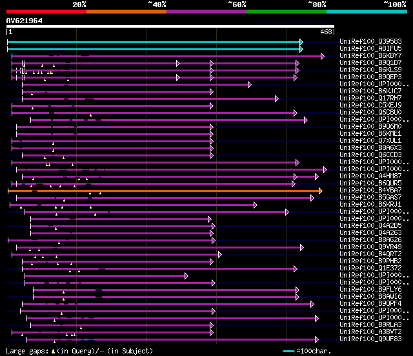Go to the UniRef100_Q4A263 entry
This screenshot has width=413, height=356.
point(370,232)
